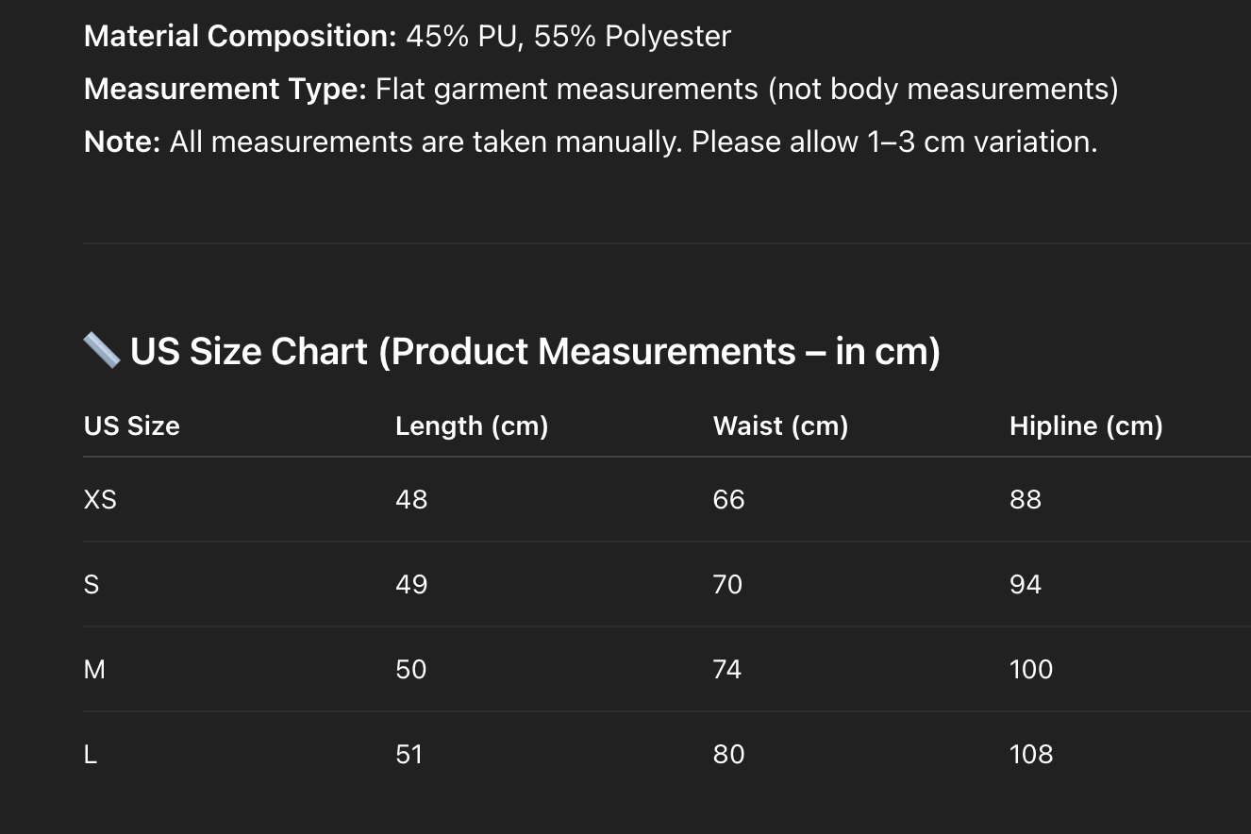Screen dimensions: 1251x834
Task: Select the M size row label
Action: click(x=94, y=670)
